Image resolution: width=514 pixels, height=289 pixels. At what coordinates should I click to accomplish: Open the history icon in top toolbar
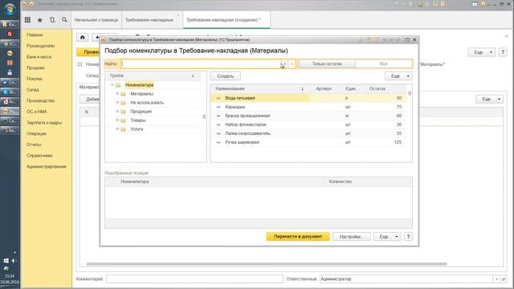tap(52, 20)
